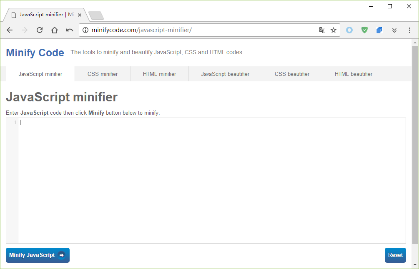
Task: Expand the hidden extensions double chevron
Action: [x=394, y=30]
